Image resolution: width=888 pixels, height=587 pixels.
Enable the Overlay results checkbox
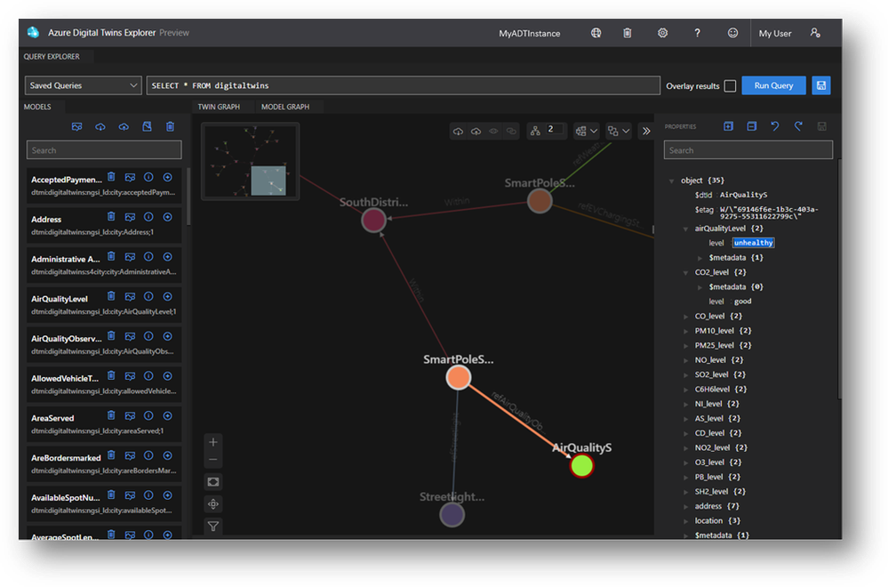(x=730, y=86)
